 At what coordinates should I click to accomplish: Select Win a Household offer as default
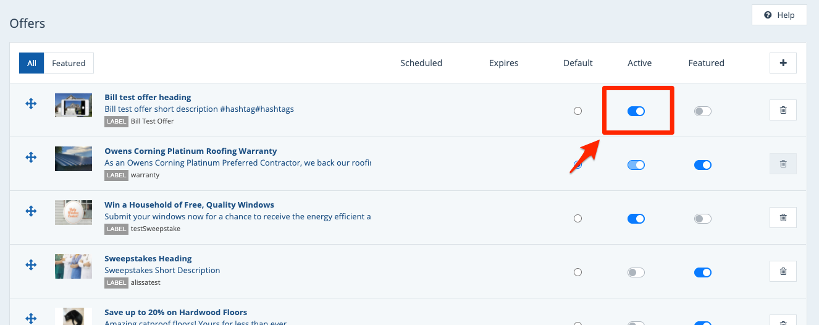pos(577,219)
